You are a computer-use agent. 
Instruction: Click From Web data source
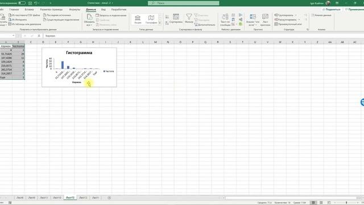[x=18, y=19]
